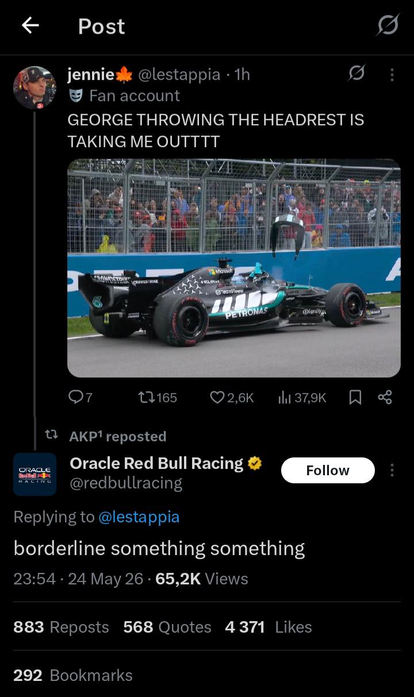The width and height of the screenshot is (414, 697).
Task: Open the @redbullracing handle
Action: pos(126,483)
